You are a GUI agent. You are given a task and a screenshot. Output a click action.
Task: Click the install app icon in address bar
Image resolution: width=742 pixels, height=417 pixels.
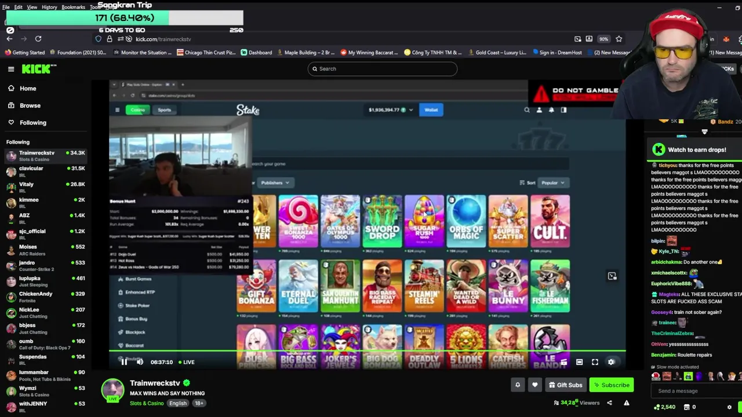(589, 39)
